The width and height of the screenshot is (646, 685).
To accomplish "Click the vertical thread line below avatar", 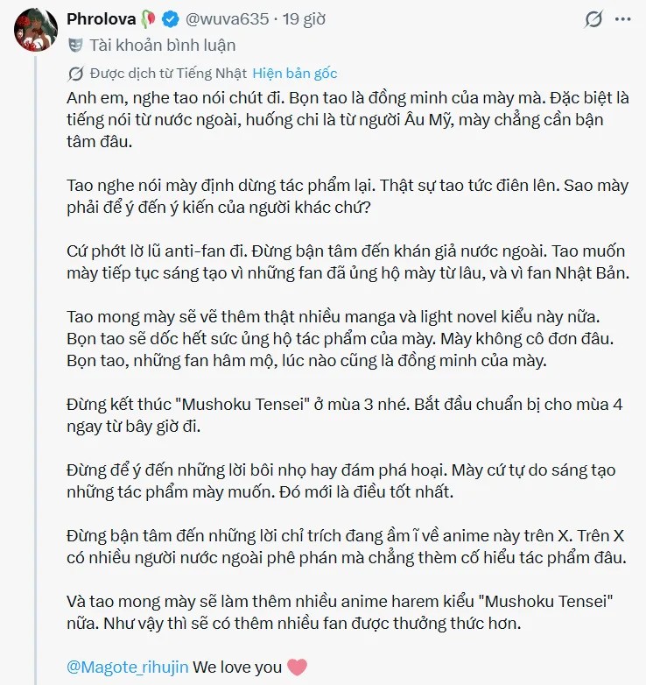I will click(36, 369).
